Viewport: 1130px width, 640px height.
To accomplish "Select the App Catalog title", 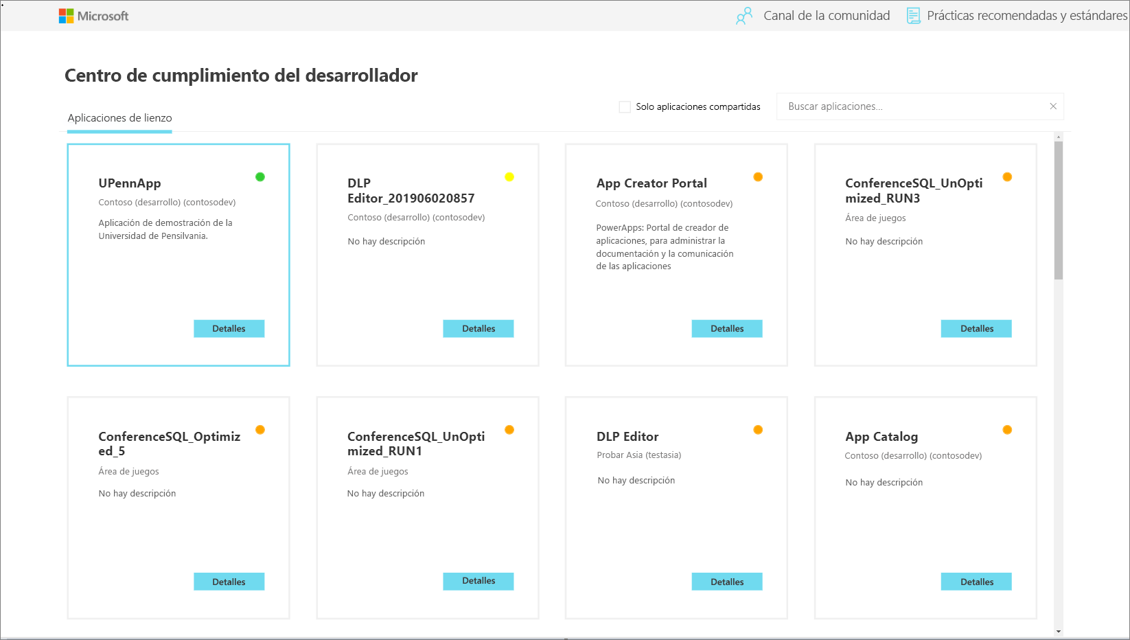I will tap(881, 437).
